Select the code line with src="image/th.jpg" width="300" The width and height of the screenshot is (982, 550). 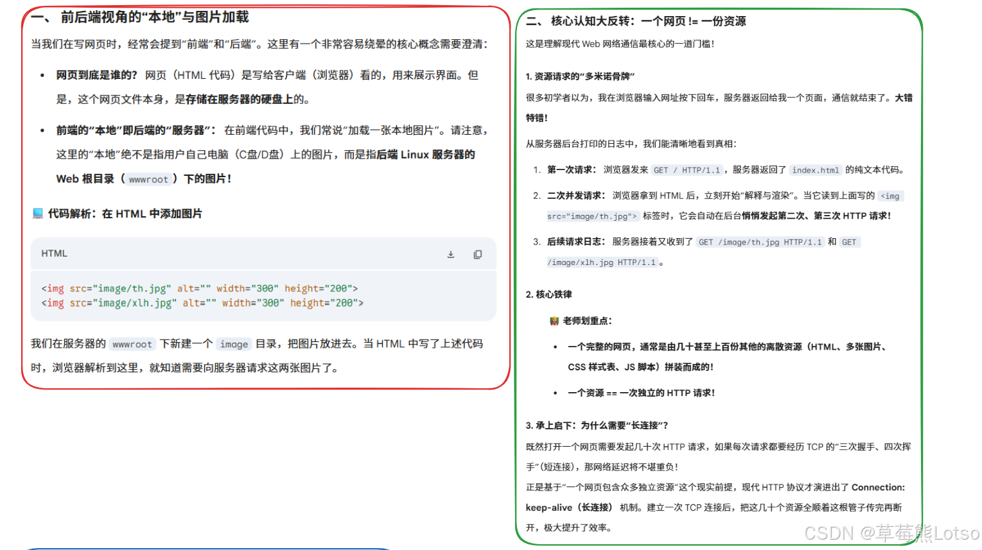point(200,289)
